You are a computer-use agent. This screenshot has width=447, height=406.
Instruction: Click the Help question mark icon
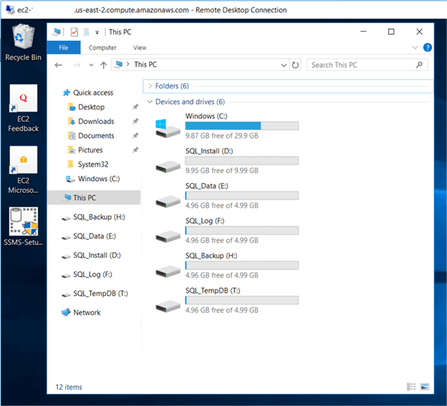(428, 47)
